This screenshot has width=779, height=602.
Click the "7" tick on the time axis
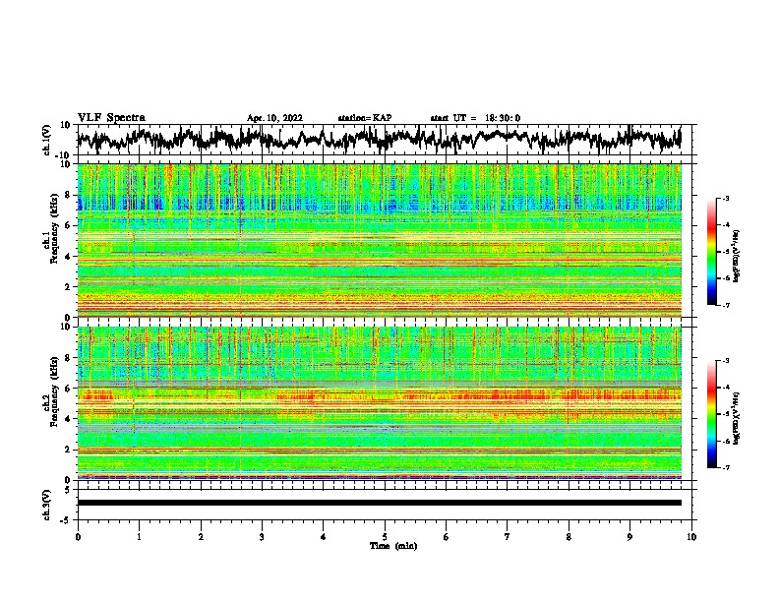pos(508,537)
